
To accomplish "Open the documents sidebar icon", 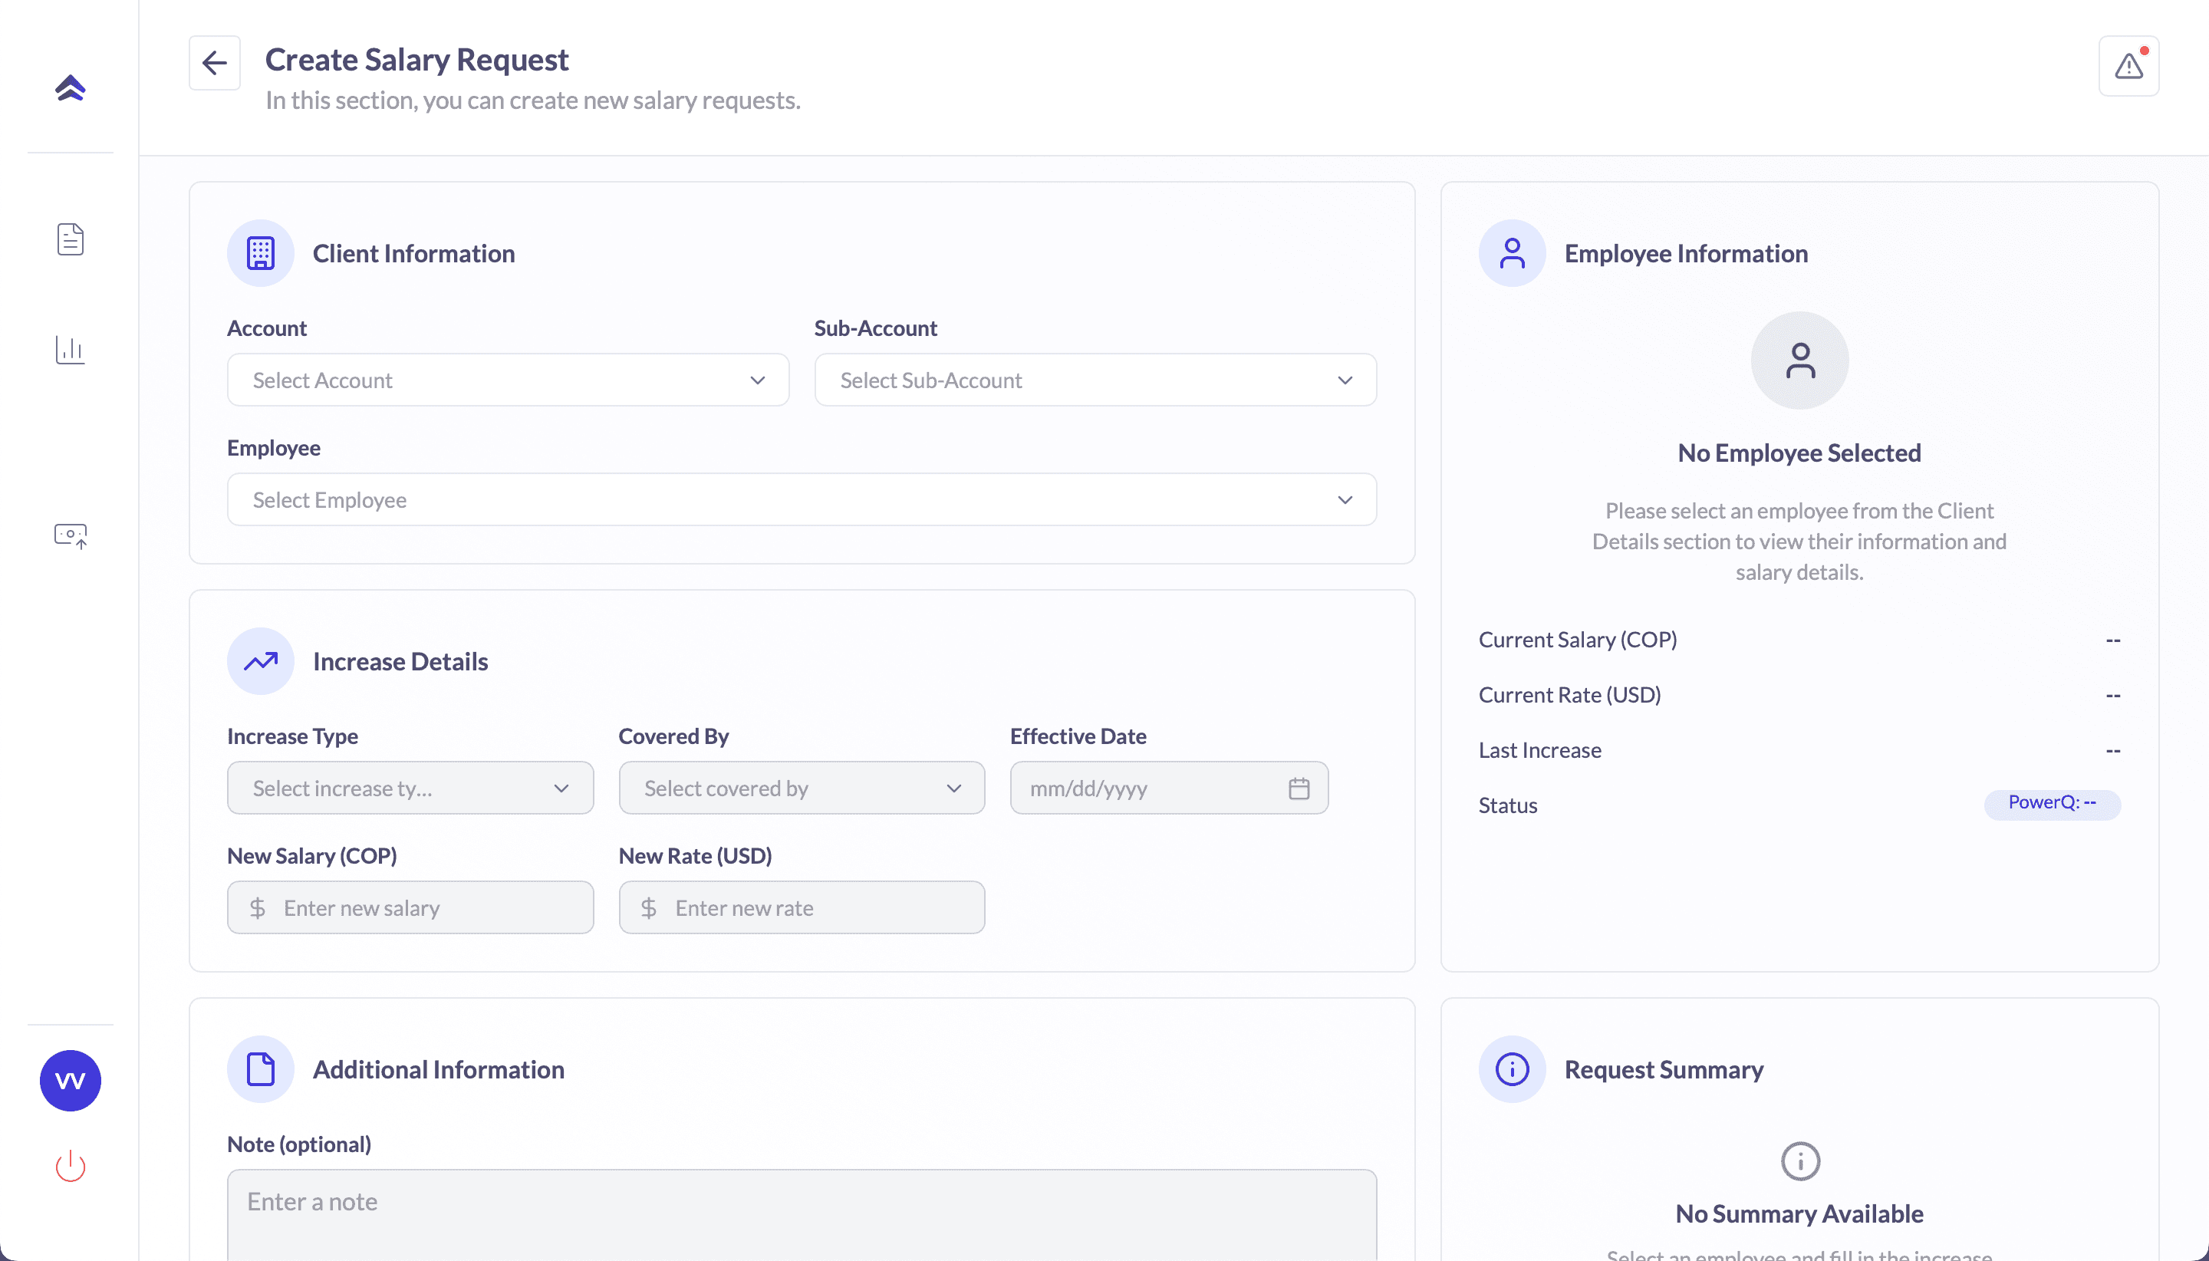I will click(70, 239).
